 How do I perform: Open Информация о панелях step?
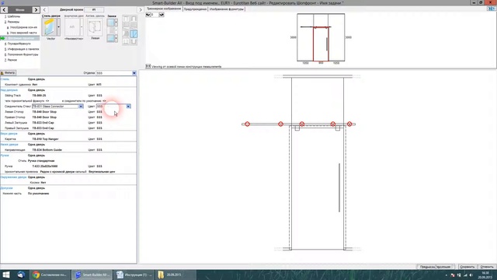pos(23,49)
